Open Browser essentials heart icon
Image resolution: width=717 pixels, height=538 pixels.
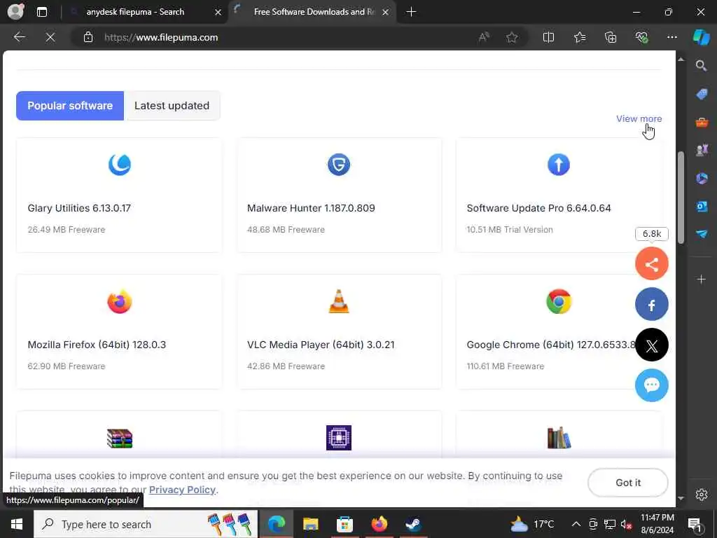(641, 37)
